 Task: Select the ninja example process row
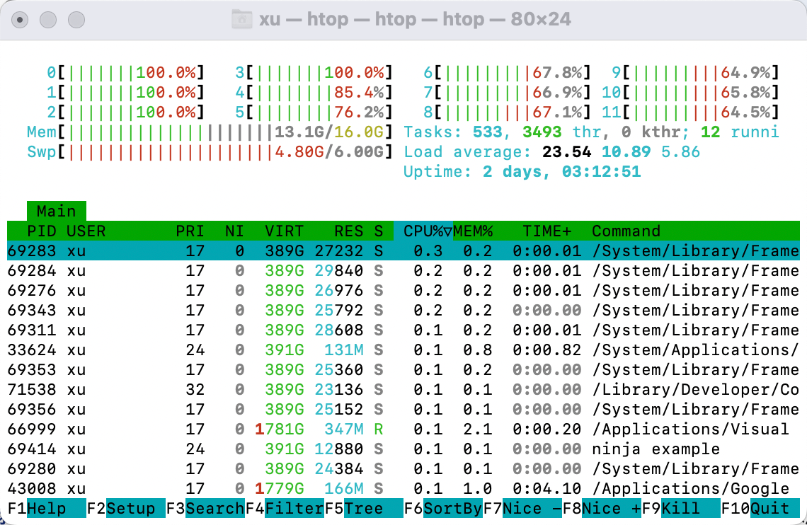pyautogui.click(x=403, y=449)
